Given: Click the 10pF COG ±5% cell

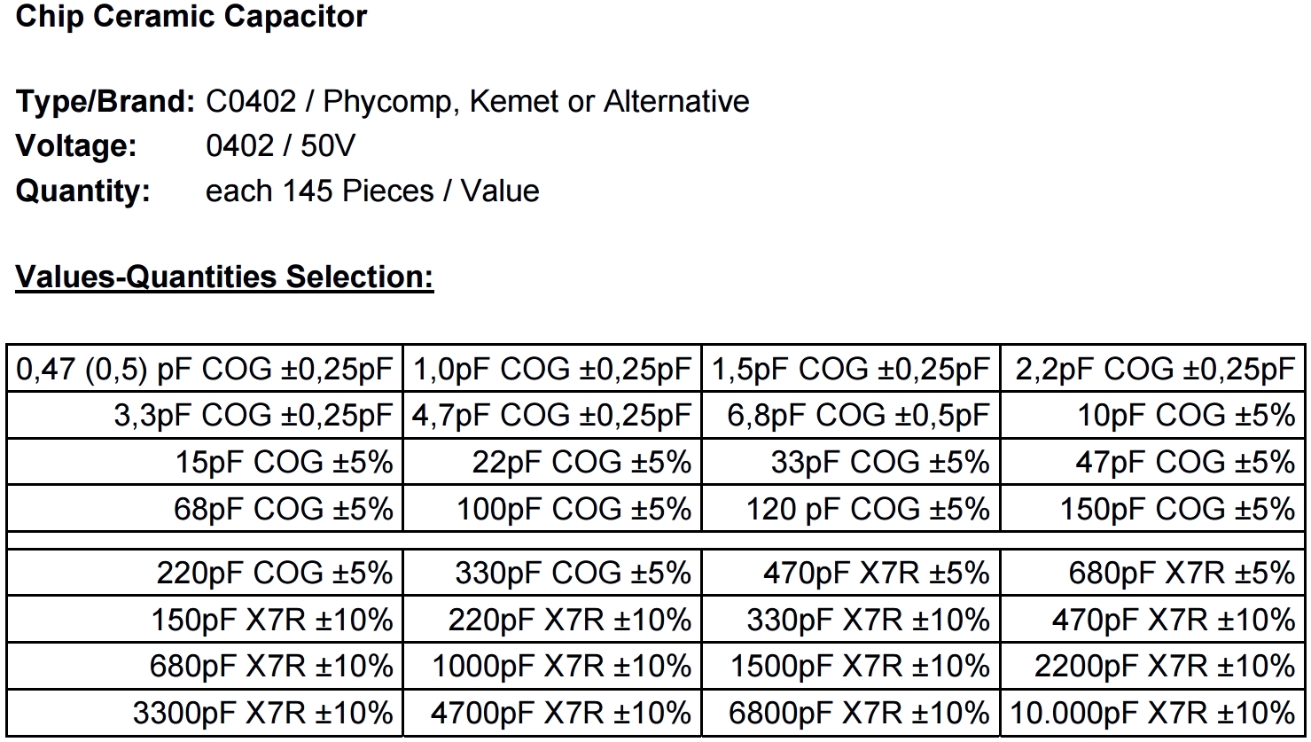Looking at the screenshot, I should [1185, 416].
